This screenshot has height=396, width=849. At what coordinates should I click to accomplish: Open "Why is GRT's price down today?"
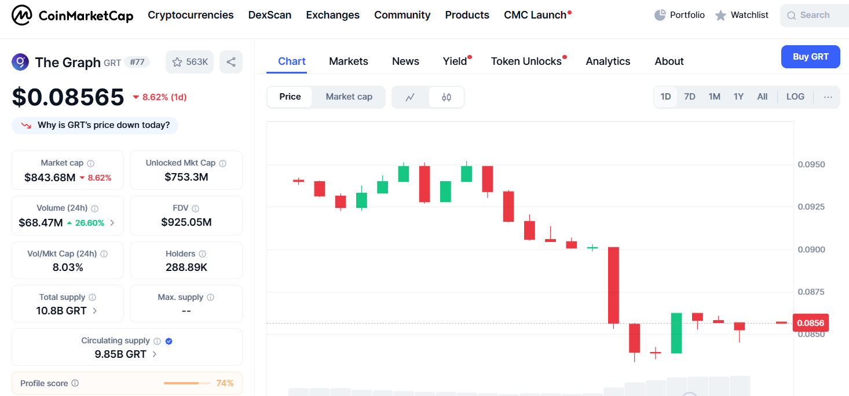tap(95, 125)
